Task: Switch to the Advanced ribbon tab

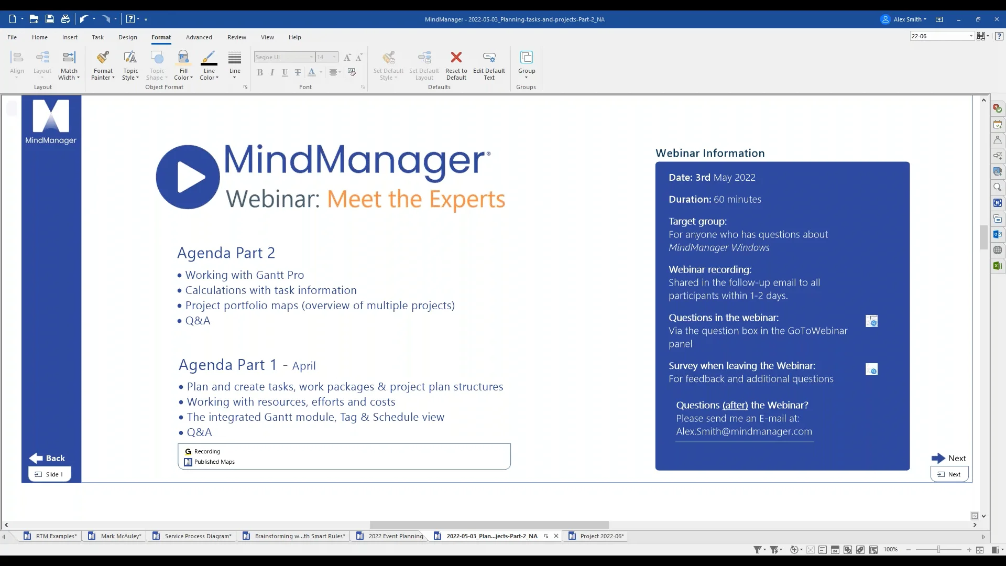Action: click(199, 37)
